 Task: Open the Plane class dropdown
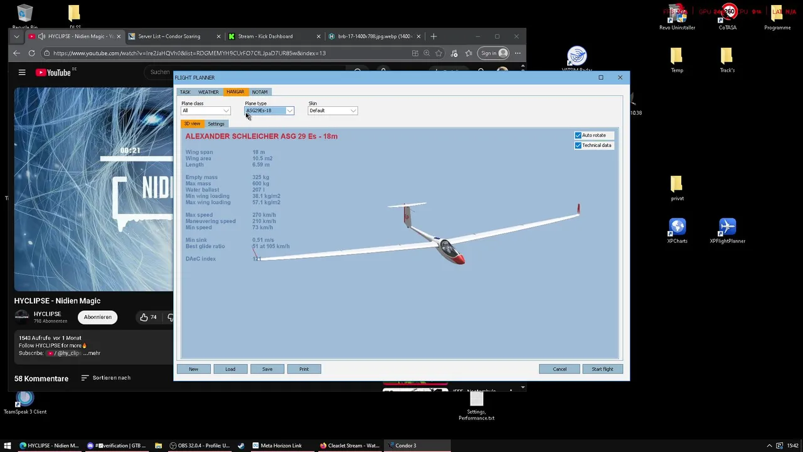206,110
